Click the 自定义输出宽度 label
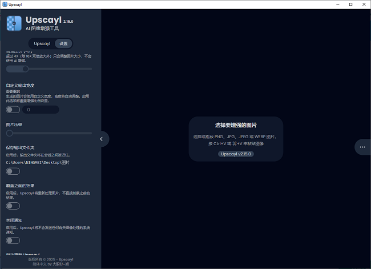This screenshot has height=269, width=371. click(x=20, y=85)
